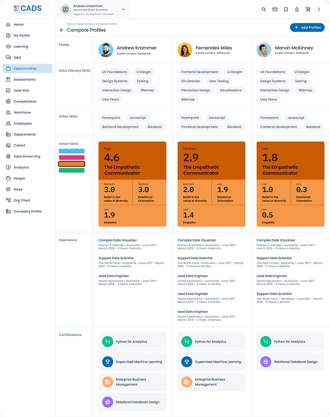Screen dimensions: 330x417
Task: Click the bookmark icon in header
Action: point(286,9)
